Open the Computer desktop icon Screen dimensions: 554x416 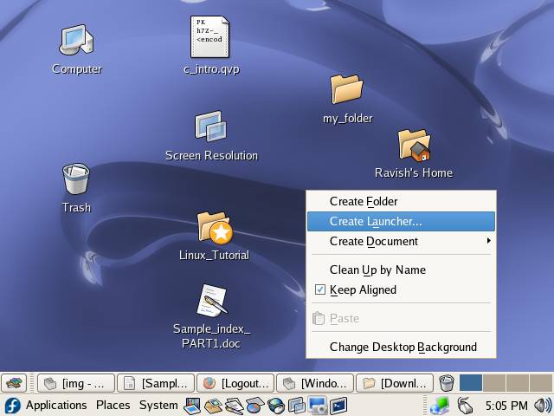(76, 40)
